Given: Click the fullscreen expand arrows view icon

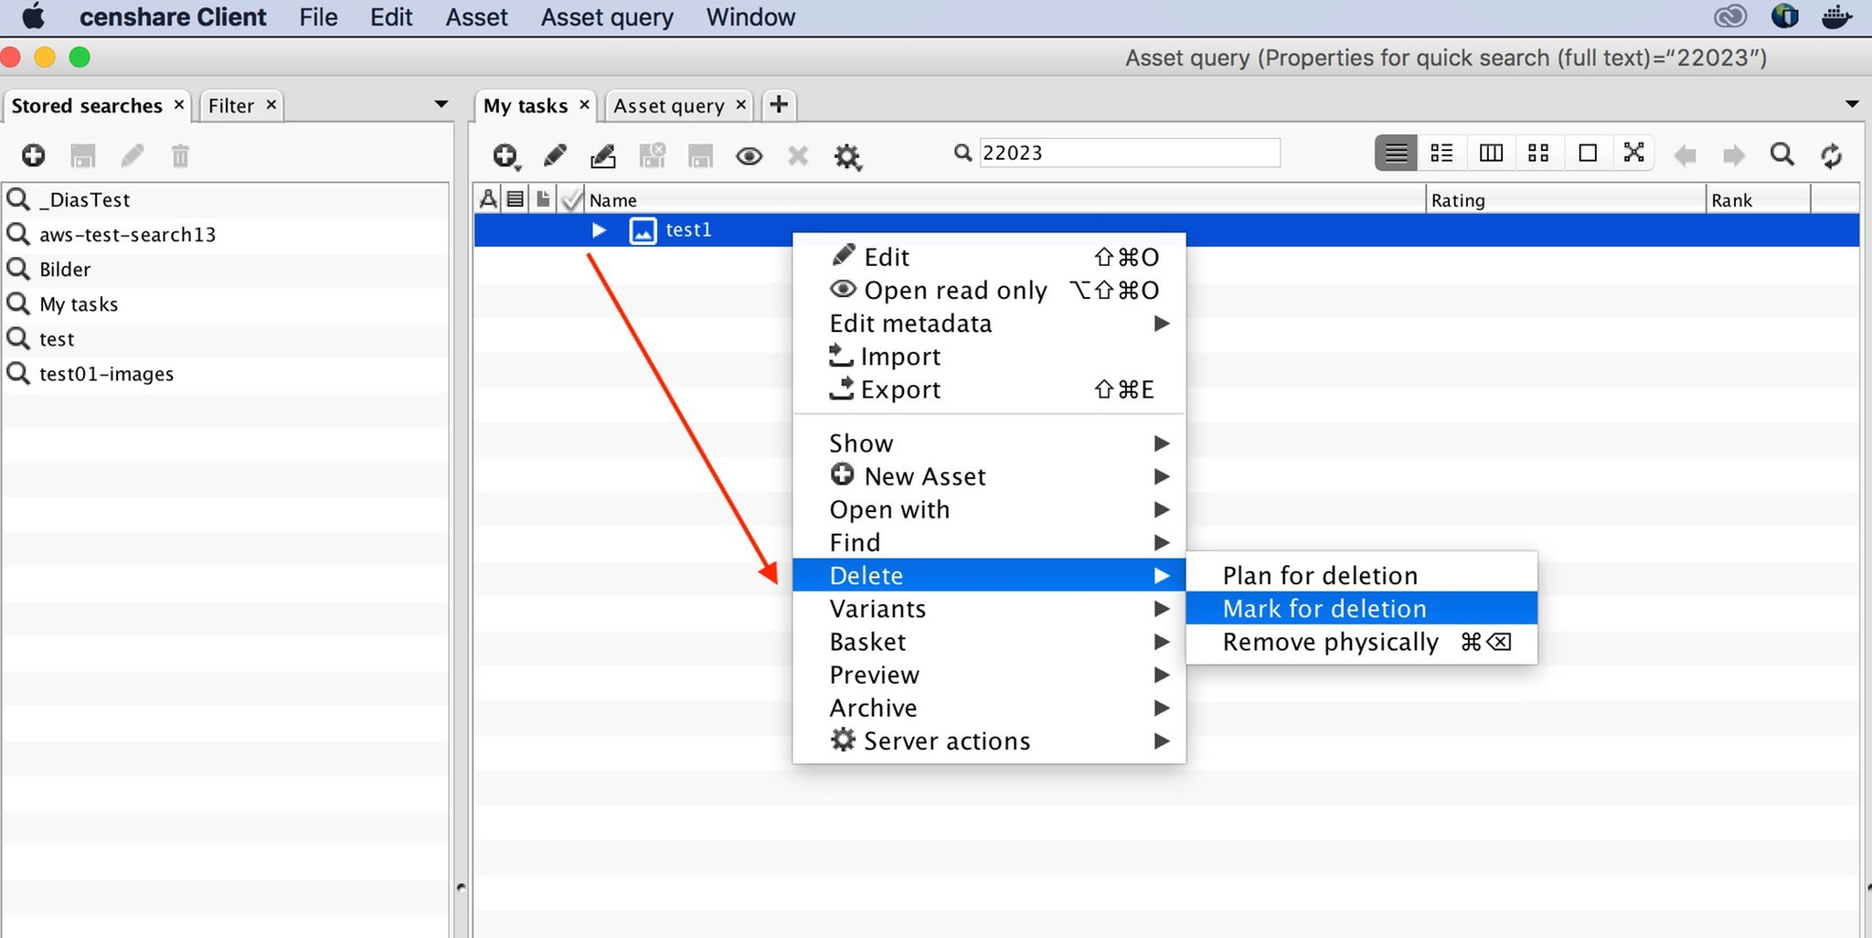Looking at the screenshot, I should (x=1633, y=153).
